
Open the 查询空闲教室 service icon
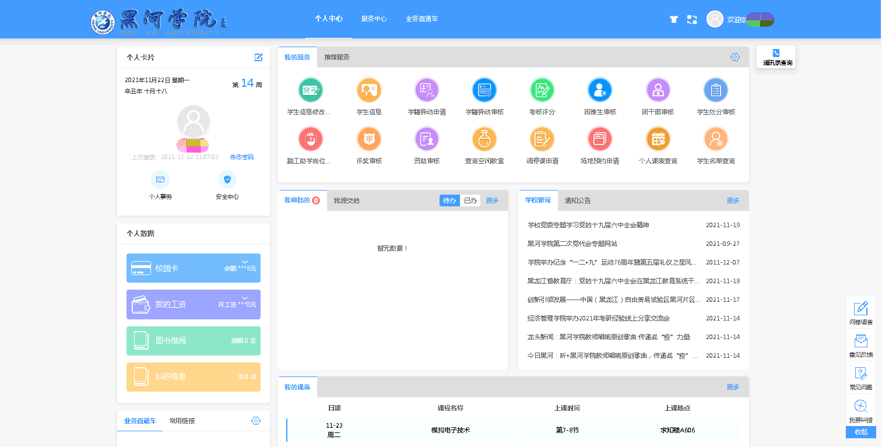(484, 139)
